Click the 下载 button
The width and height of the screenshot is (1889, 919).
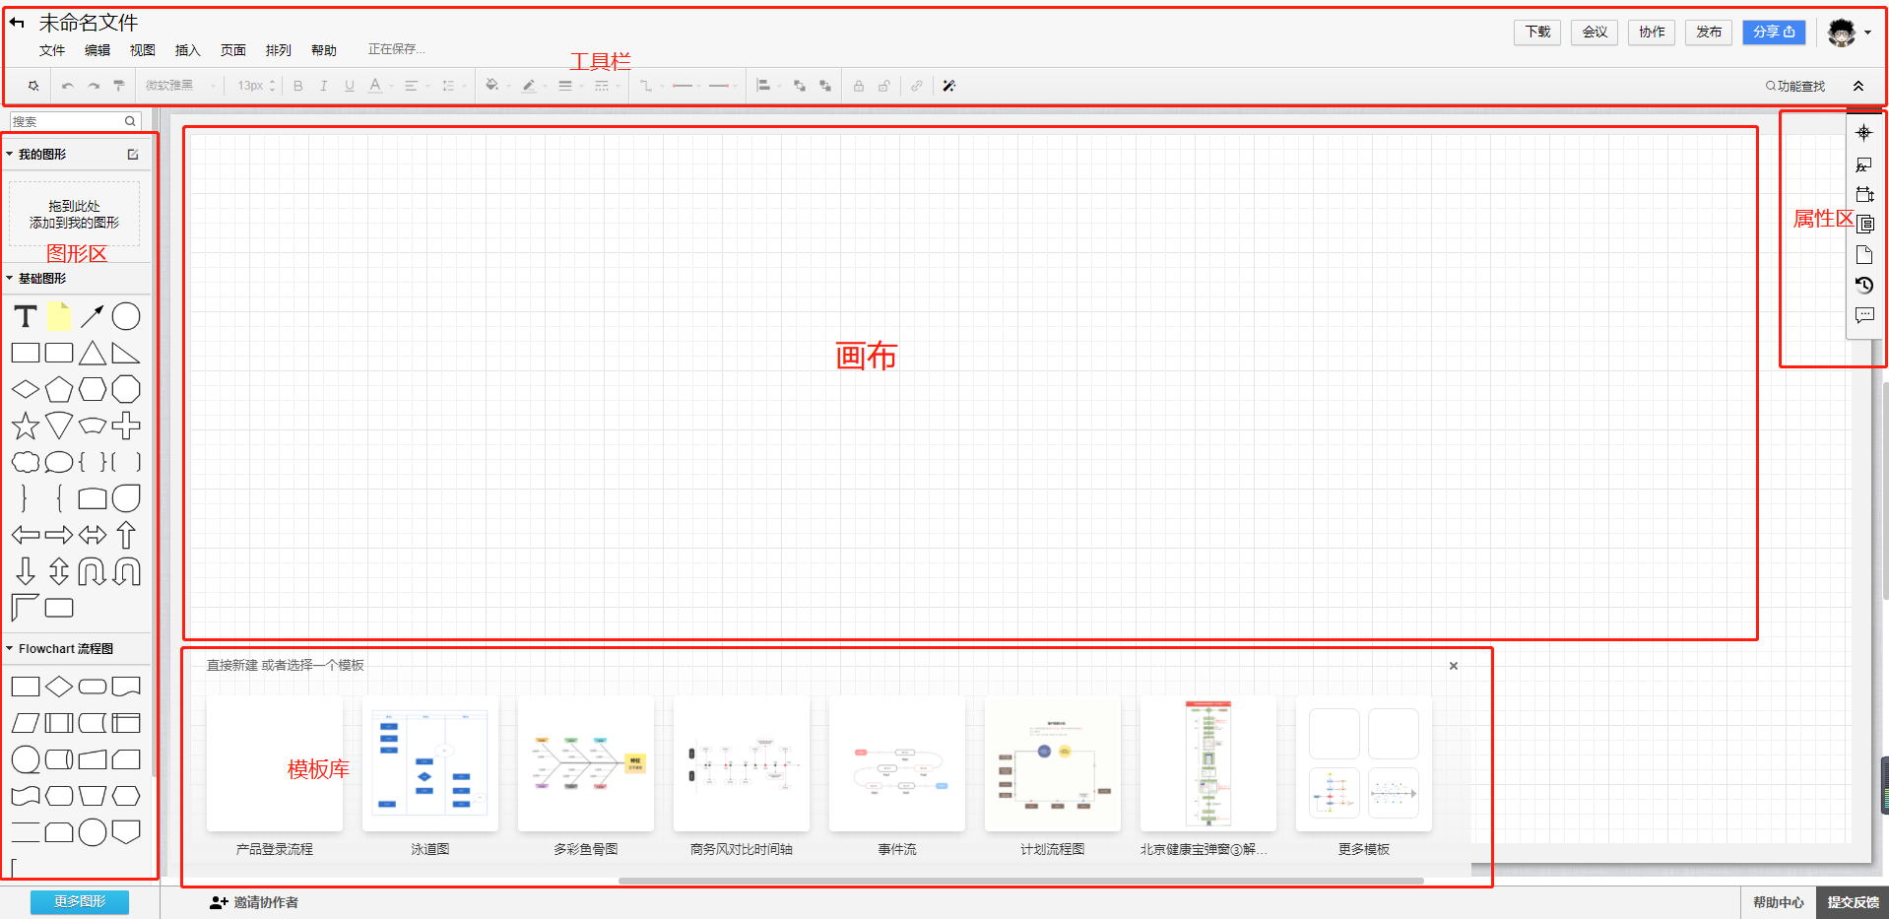[x=1537, y=33]
